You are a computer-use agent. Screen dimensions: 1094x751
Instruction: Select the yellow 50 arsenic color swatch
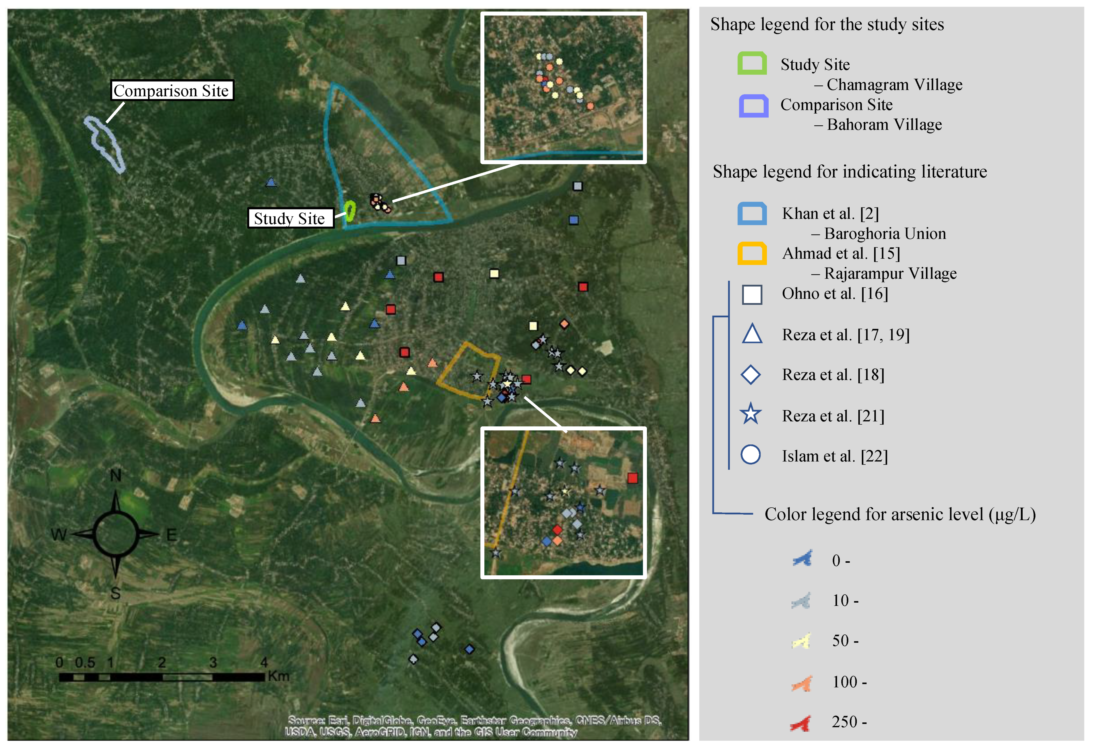coord(802,641)
